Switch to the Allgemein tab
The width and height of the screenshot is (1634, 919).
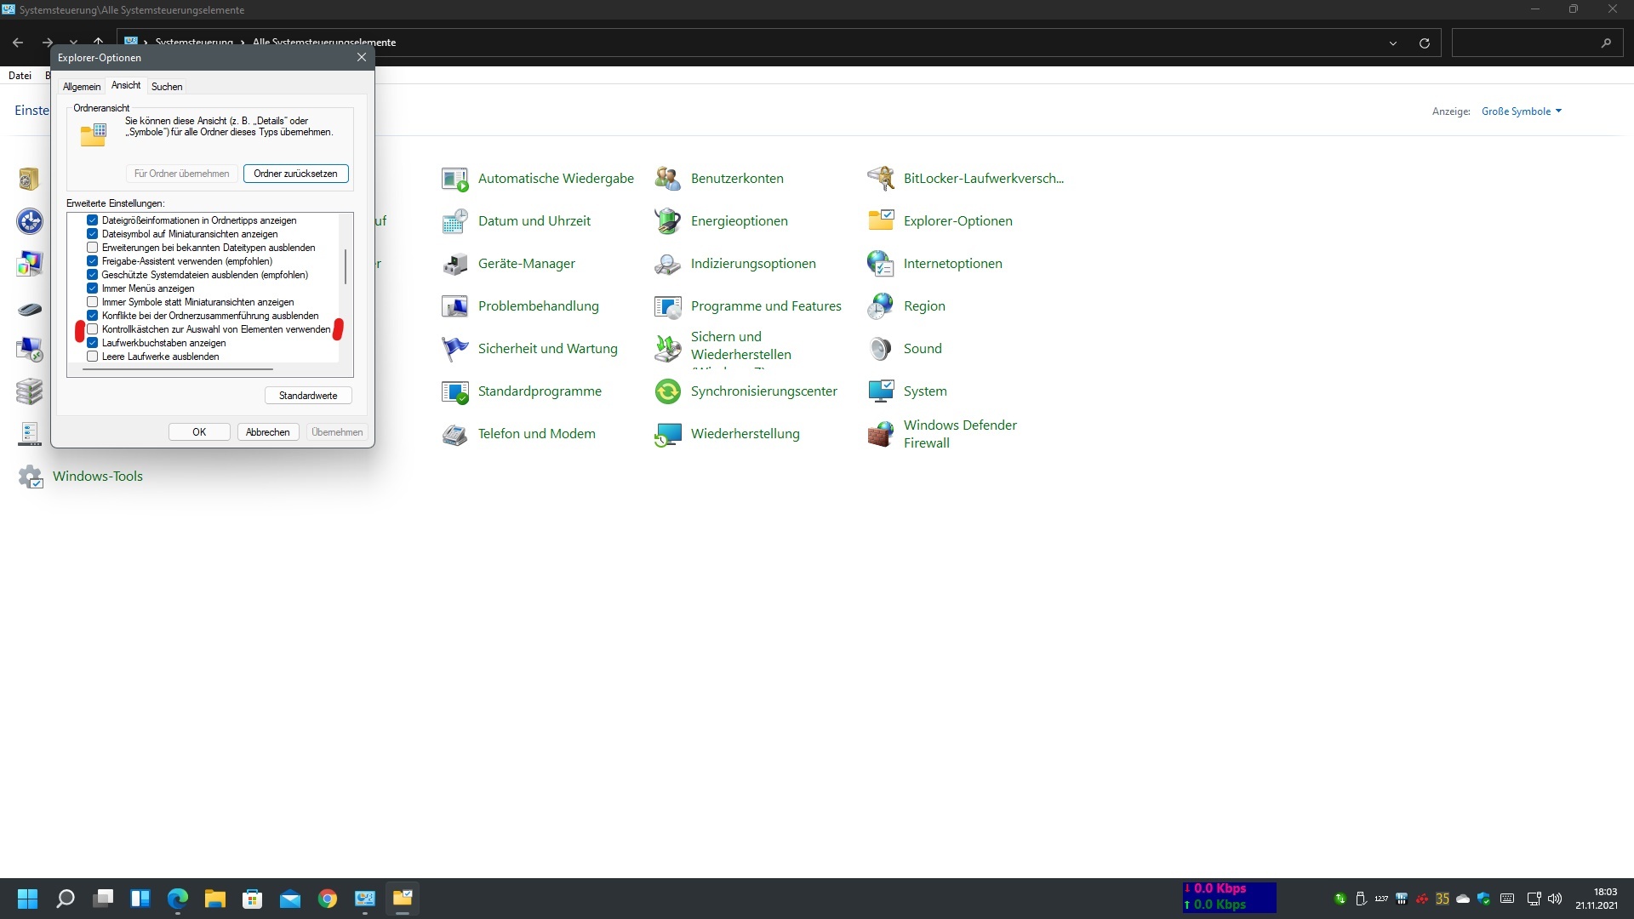[x=82, y=87]
